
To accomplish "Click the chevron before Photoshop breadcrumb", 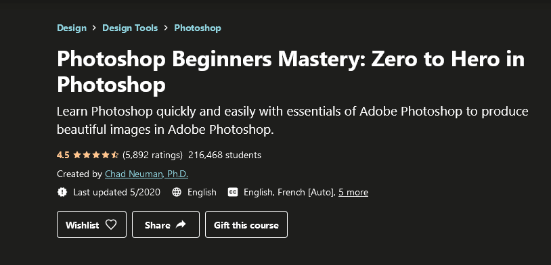I will [166, 28].
